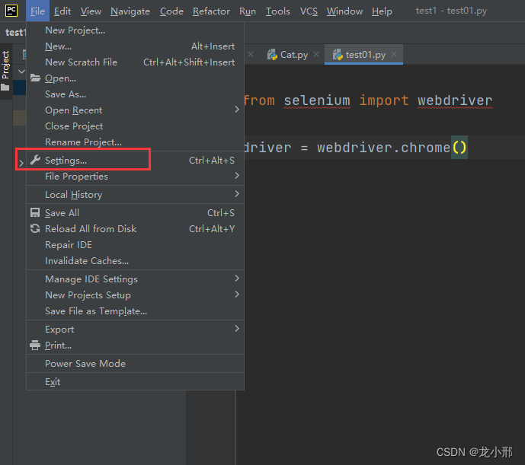Viewport: 525px width, 465px height.
Task: Click webdriver in the import line
Action: pos(455,100)
